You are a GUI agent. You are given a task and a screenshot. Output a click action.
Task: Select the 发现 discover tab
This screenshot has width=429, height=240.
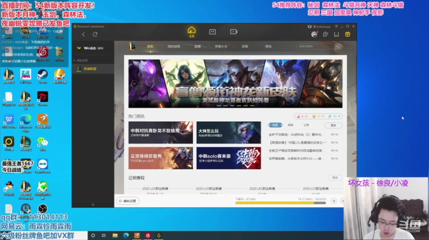click(x=245, y=47)
